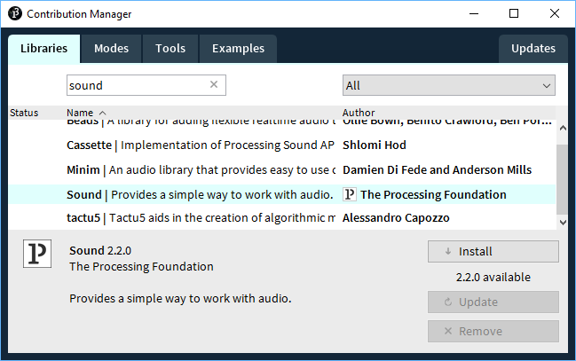The width and height of the screenshot is (576, 361).
Task: Open the Updates tab
Action: (x=533, y=49)
